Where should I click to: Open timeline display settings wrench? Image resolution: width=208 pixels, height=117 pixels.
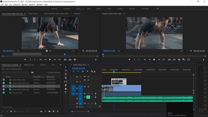[x=92, y=71]
